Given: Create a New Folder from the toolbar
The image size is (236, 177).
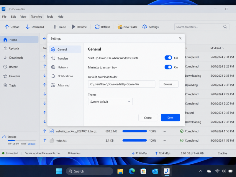Looking at the screenshot, I should click(127, 27).
